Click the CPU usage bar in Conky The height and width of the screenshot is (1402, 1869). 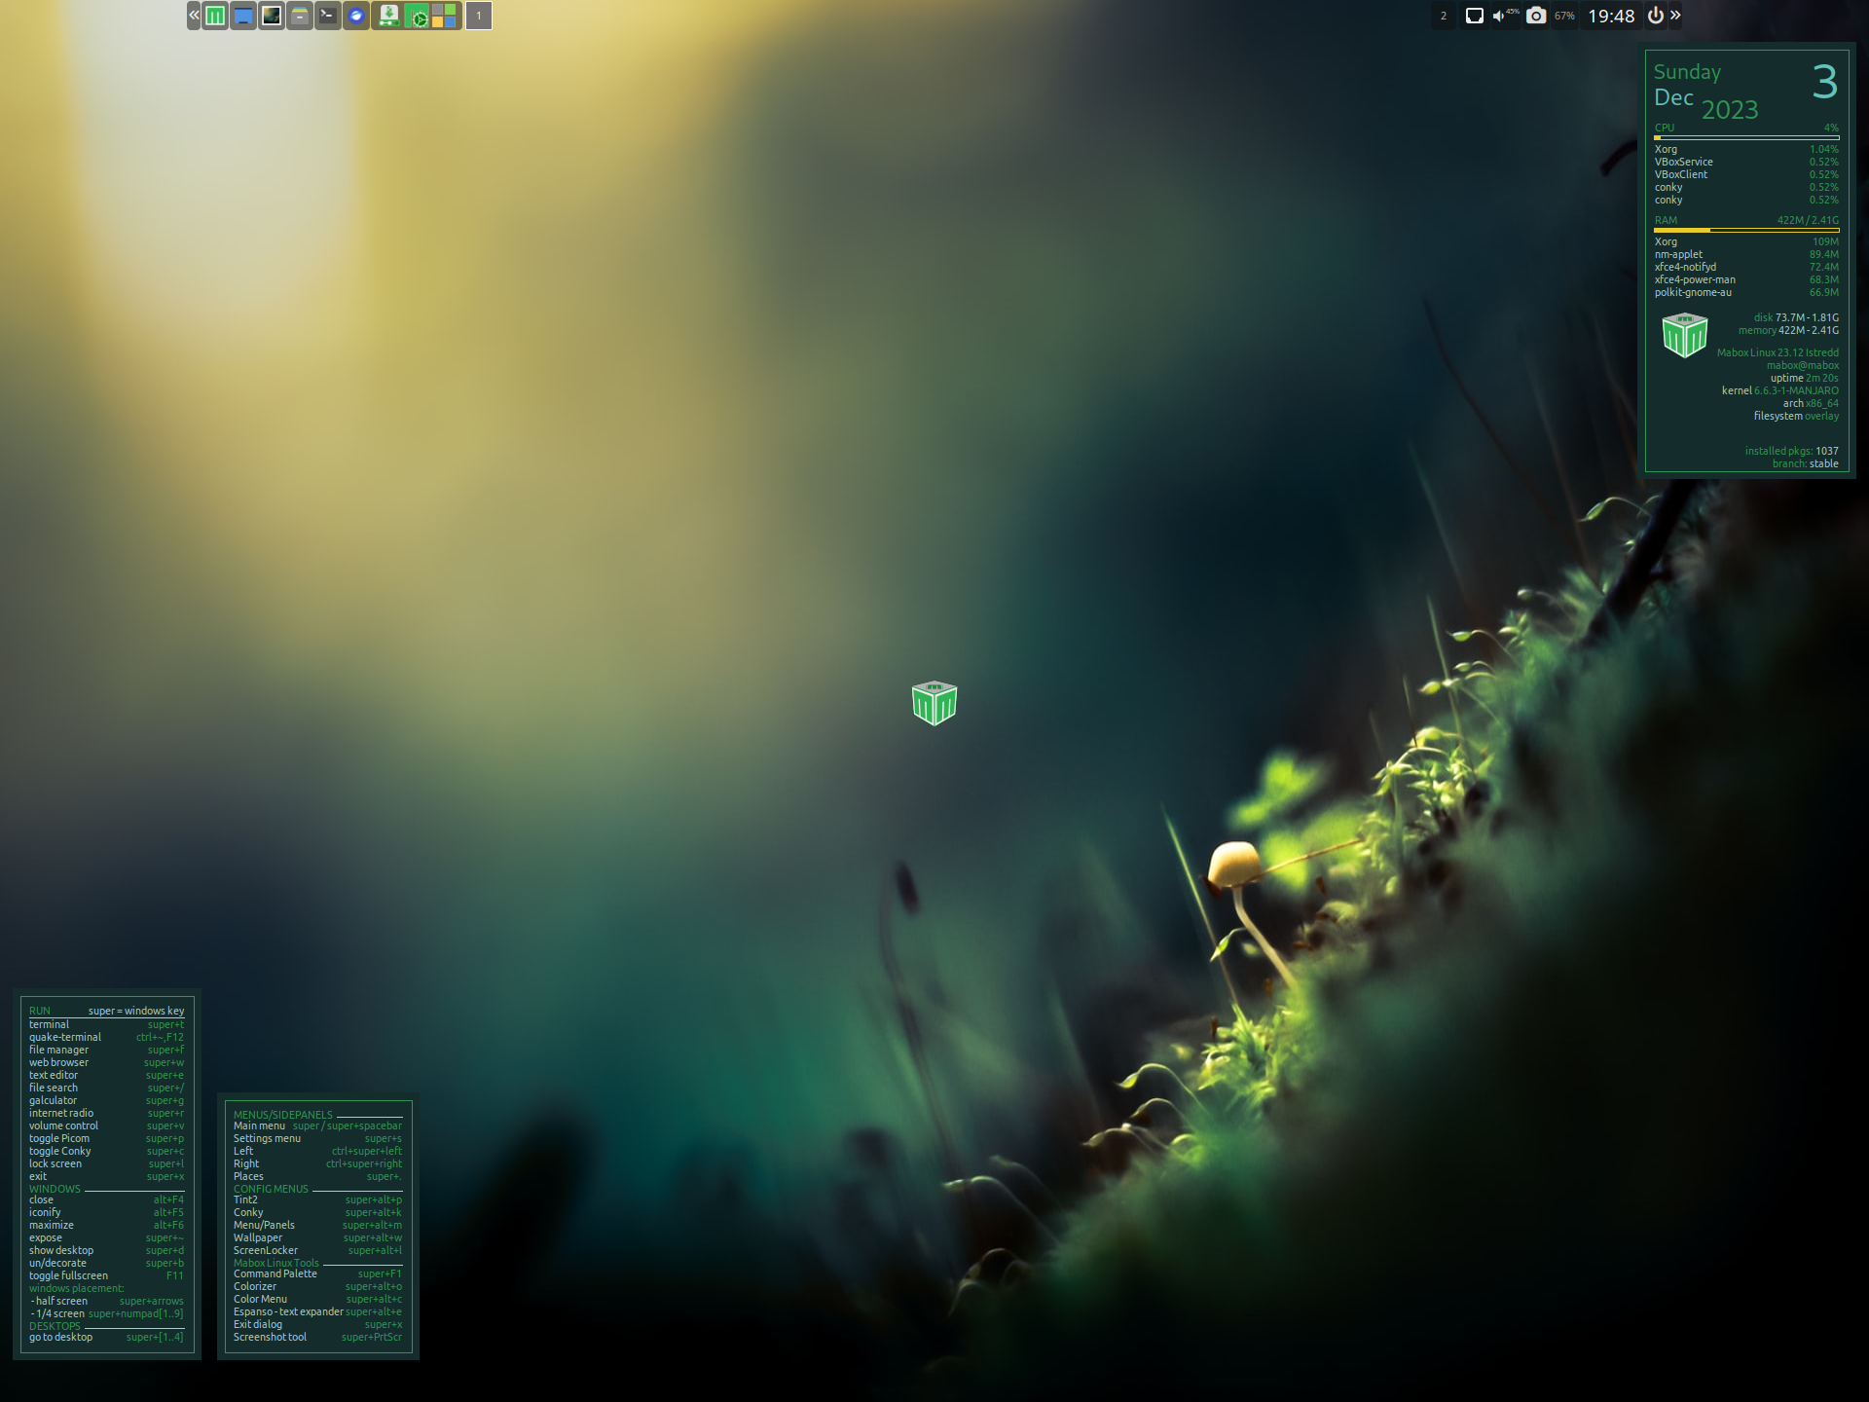pos(1746,138)
